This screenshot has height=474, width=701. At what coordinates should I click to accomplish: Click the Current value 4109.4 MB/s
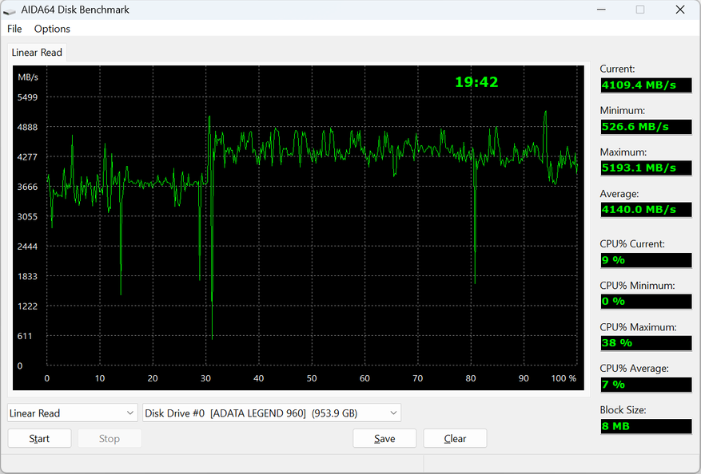(x=646, y=85)
